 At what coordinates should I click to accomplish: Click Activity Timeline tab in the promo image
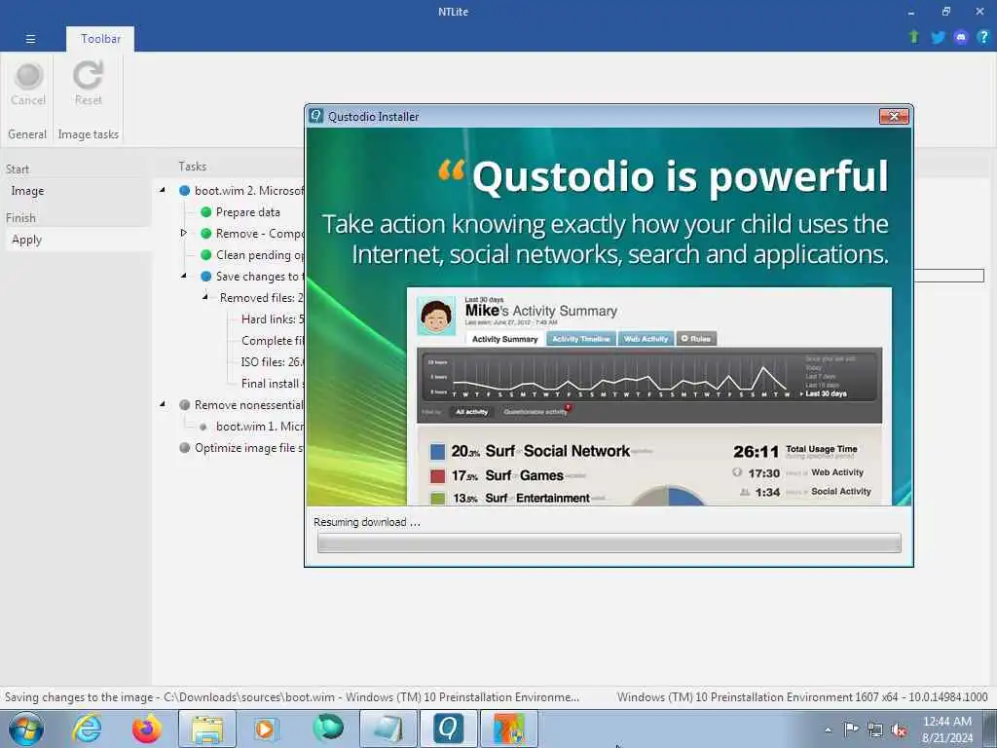(x=581, y=339)
